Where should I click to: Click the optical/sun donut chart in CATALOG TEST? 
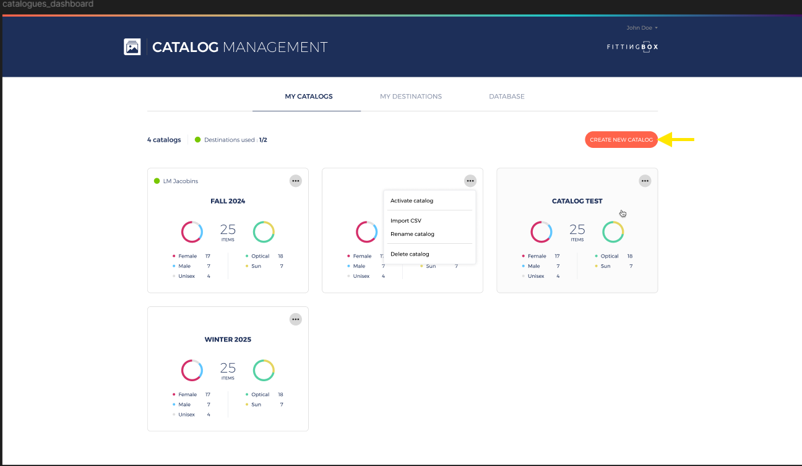(613, 232)
